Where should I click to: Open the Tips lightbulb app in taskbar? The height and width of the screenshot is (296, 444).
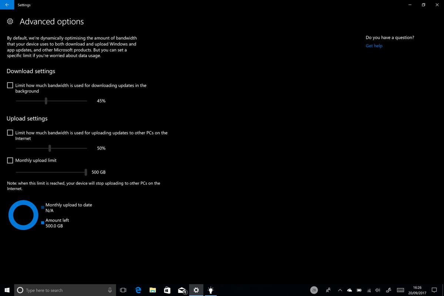211,290
